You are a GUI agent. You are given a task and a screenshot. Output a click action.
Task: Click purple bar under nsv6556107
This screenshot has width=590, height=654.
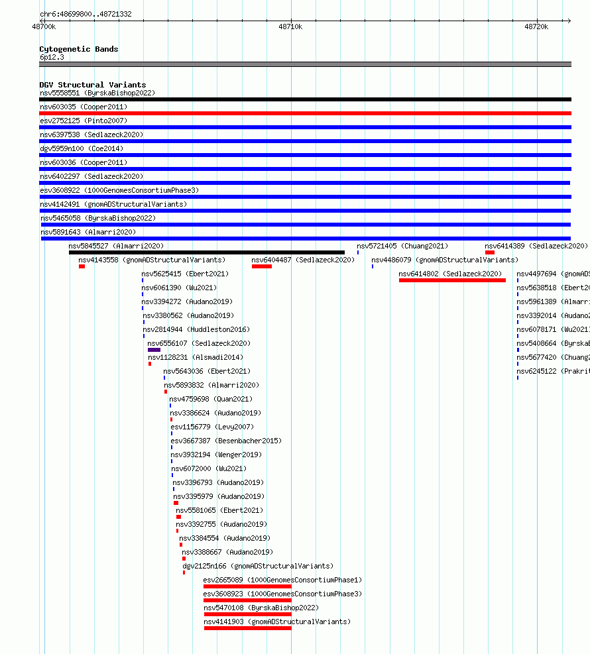point(154,350)
